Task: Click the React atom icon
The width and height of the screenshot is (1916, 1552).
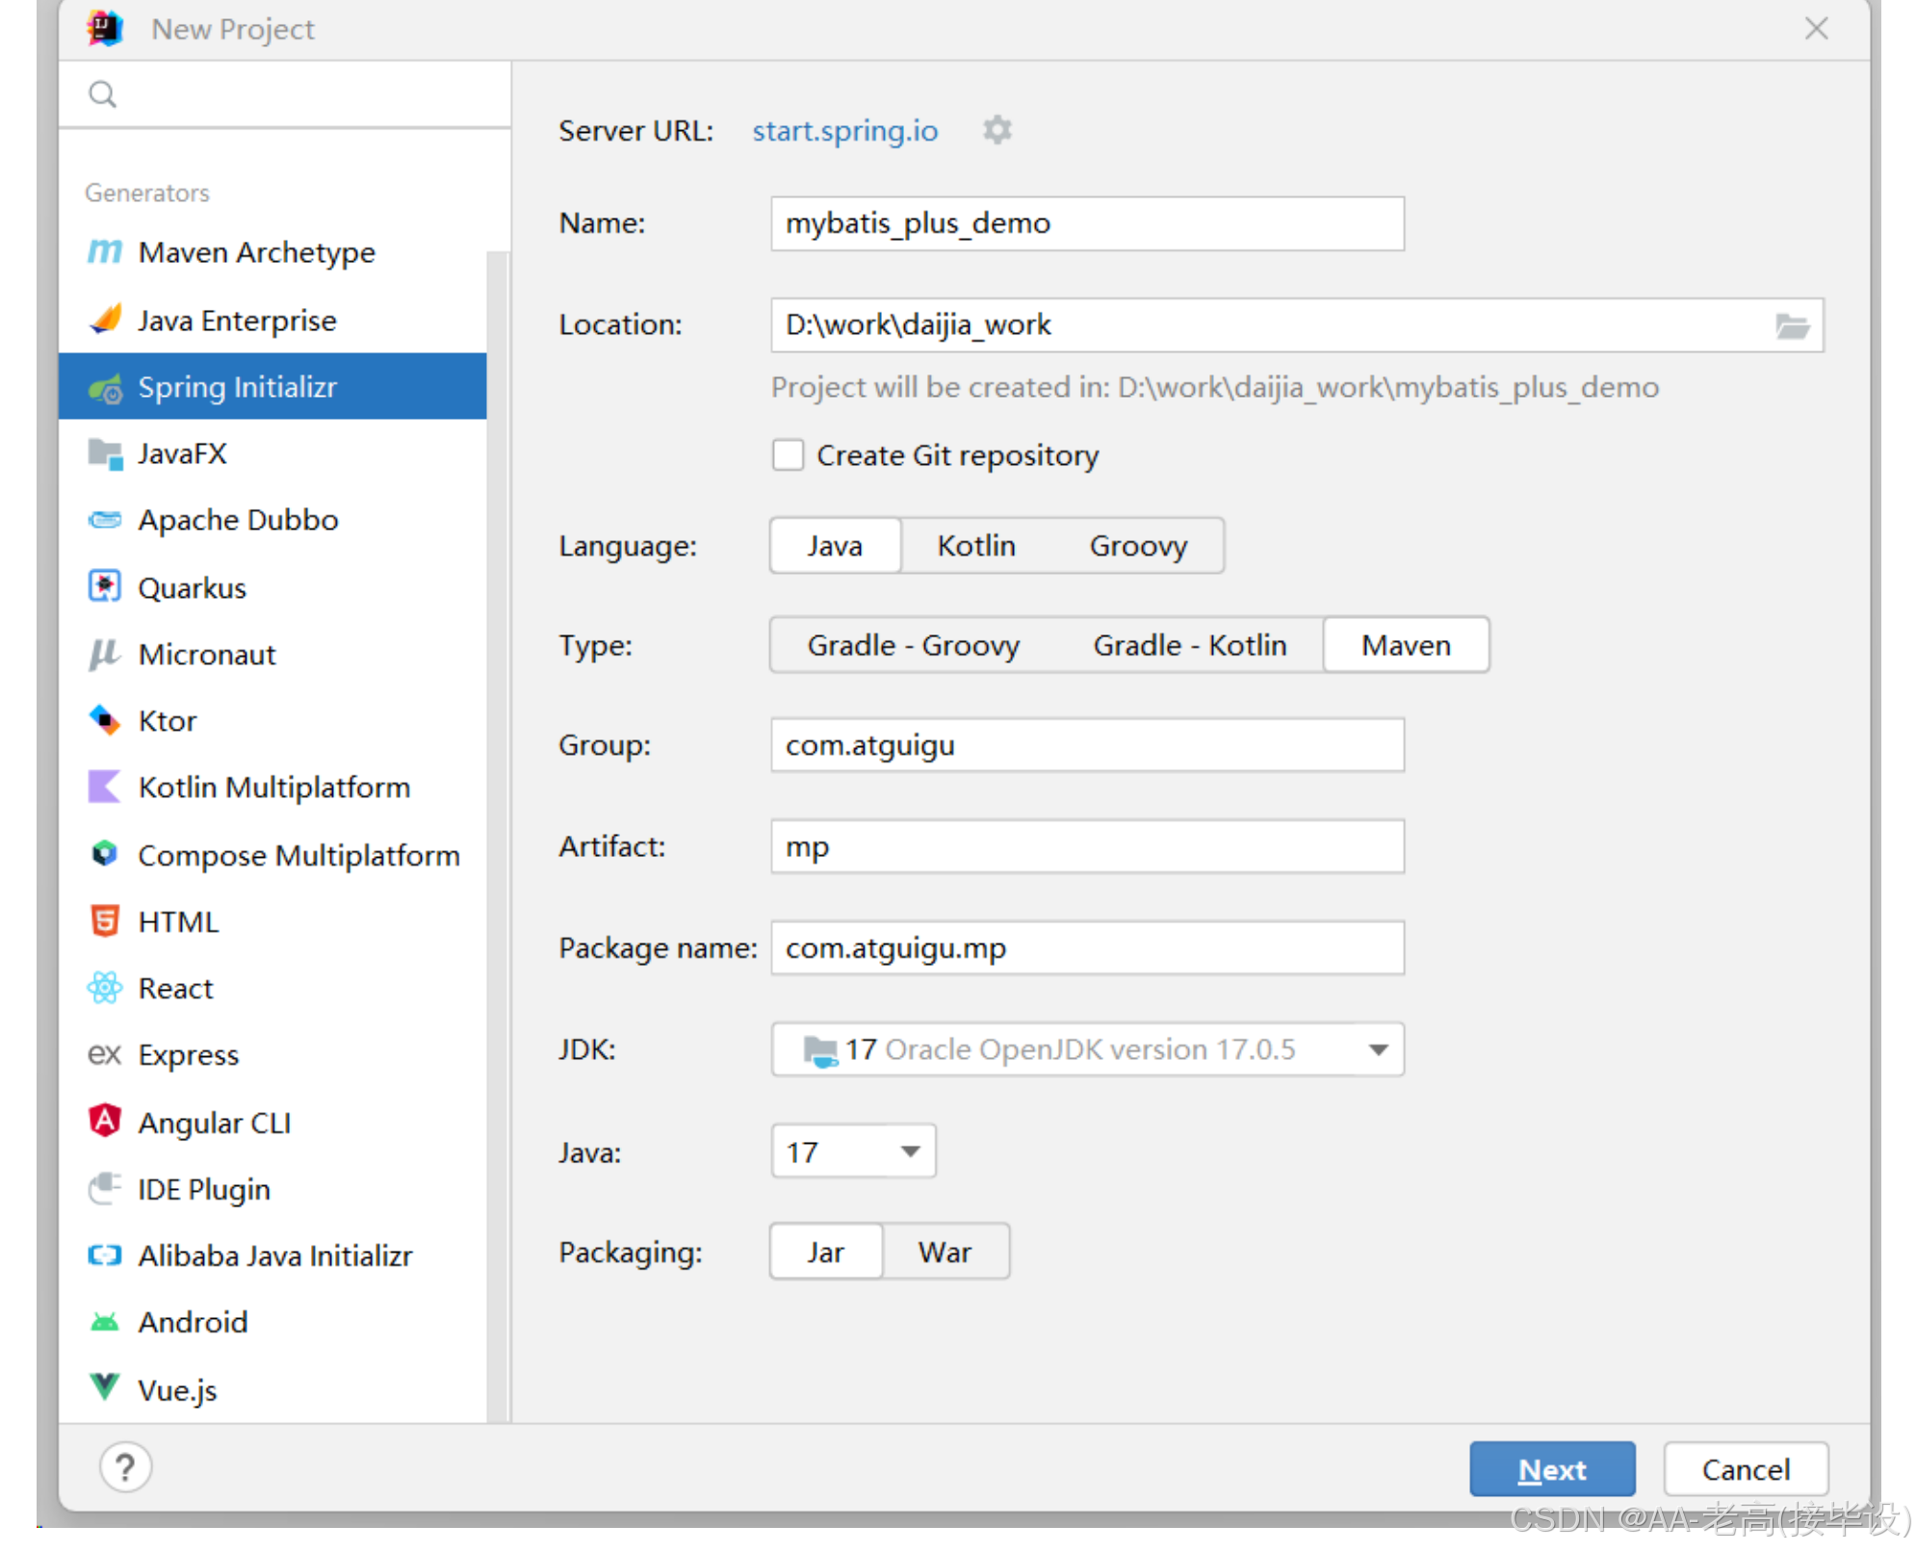Action: pos(104,988)
